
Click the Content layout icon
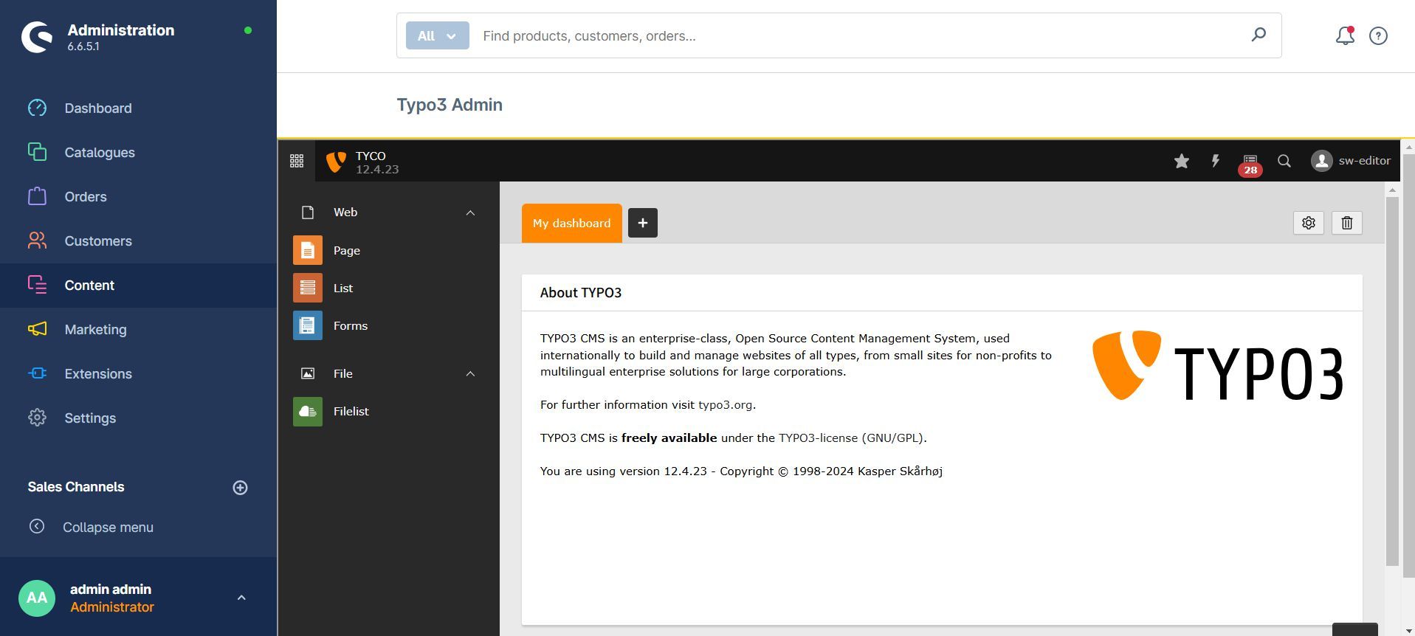37,285
